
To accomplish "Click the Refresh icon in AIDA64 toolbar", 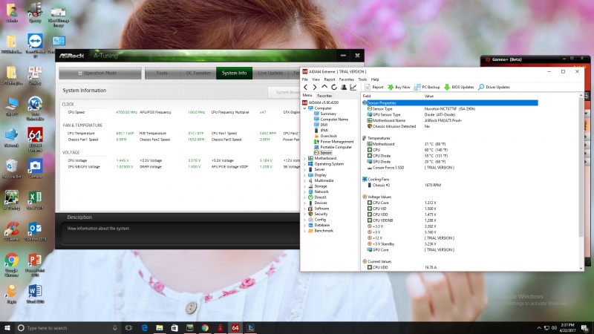I will [x=333, y=87].
